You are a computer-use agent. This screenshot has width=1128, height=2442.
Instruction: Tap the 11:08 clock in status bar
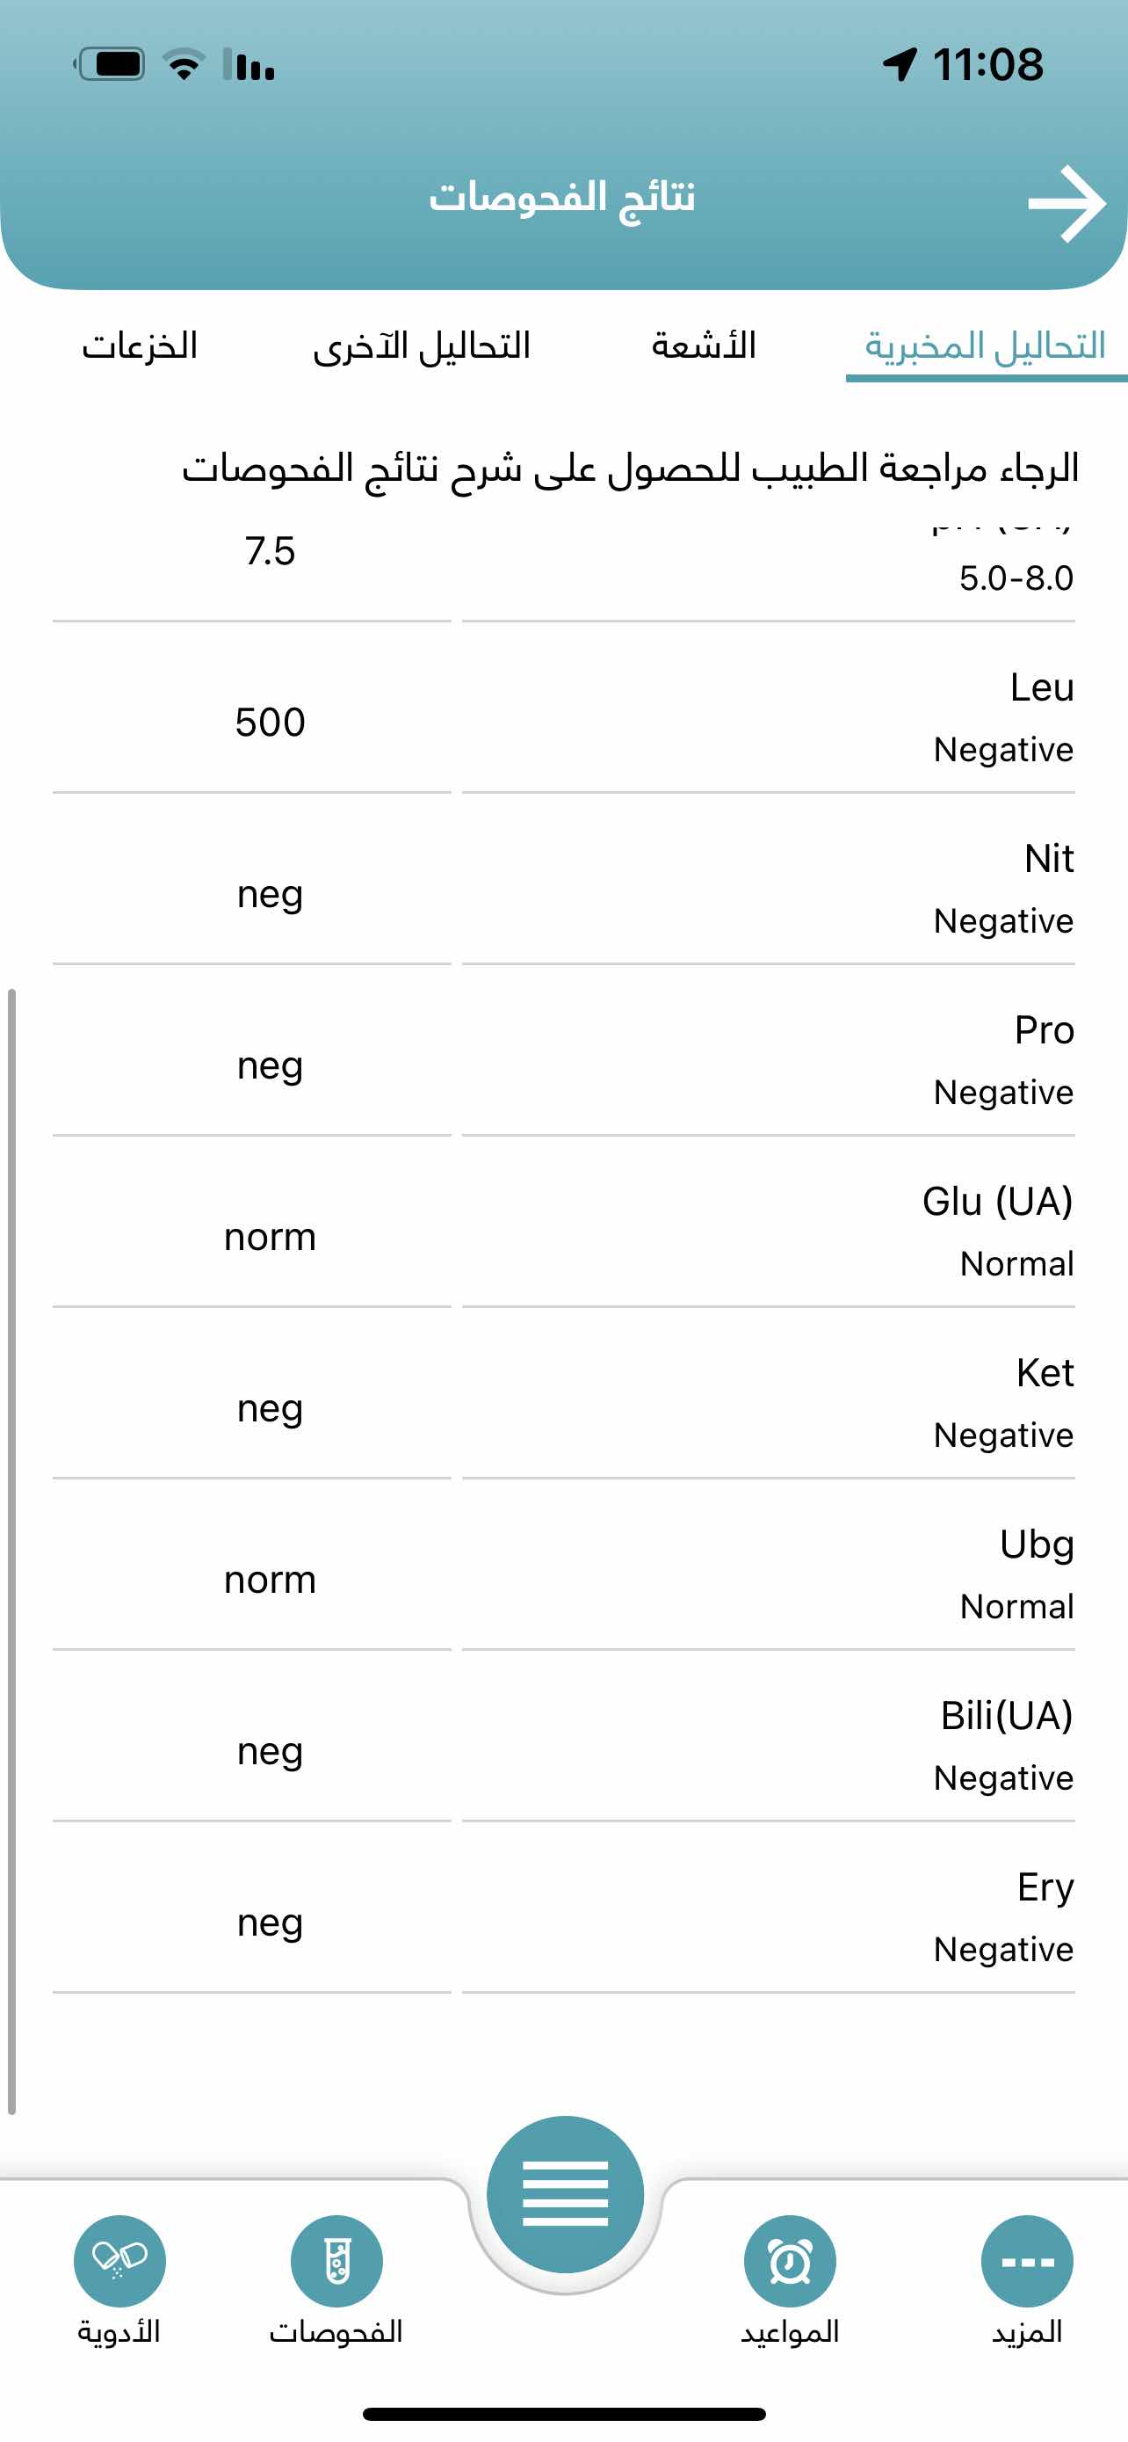coord(987,64)
